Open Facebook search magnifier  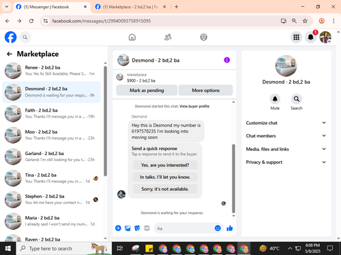click(x=25, y=37)
